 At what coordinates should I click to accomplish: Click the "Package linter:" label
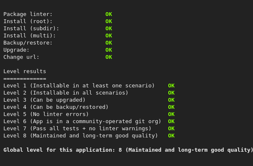point(28,14)
